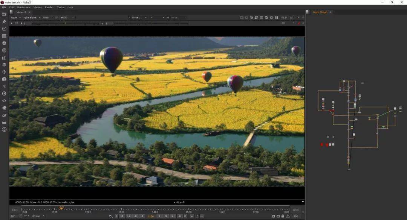Open the Views eye icon in toolbar
Viewport: 407px width, 220px height.
pyautogui.click(x=4, y=100)
